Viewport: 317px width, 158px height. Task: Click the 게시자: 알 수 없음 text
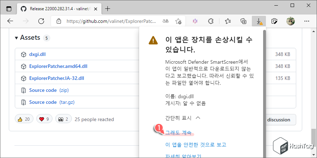click(x=185, y=103)
